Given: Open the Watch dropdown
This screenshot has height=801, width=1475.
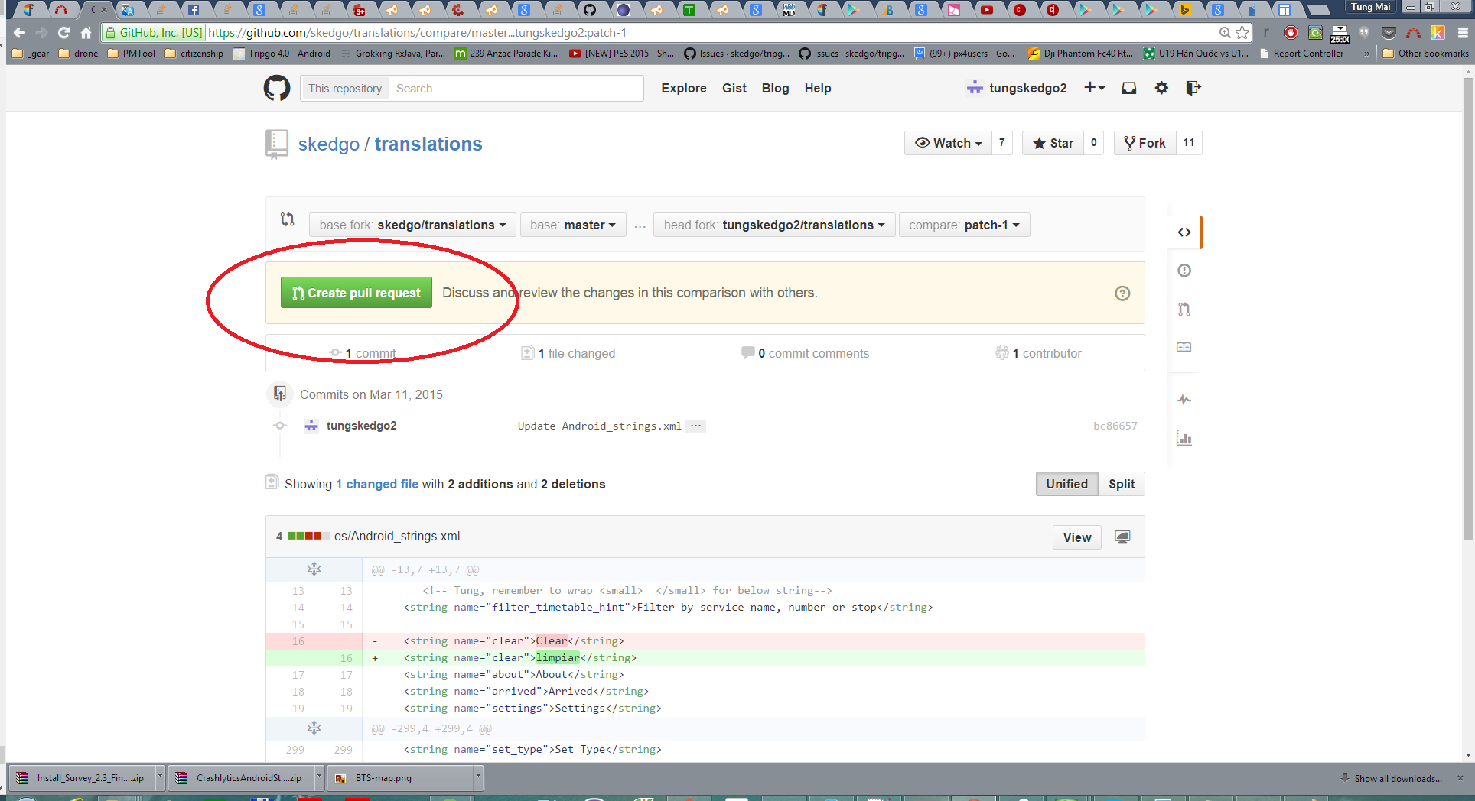Looking at the screenshot, I should pyautogui.click(x=949, y=143).
